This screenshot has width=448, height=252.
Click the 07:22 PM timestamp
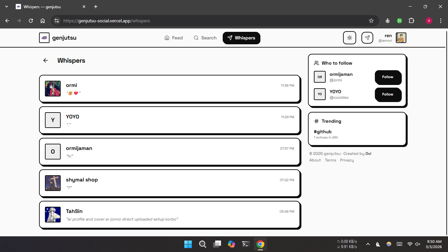tap(287, 180)
